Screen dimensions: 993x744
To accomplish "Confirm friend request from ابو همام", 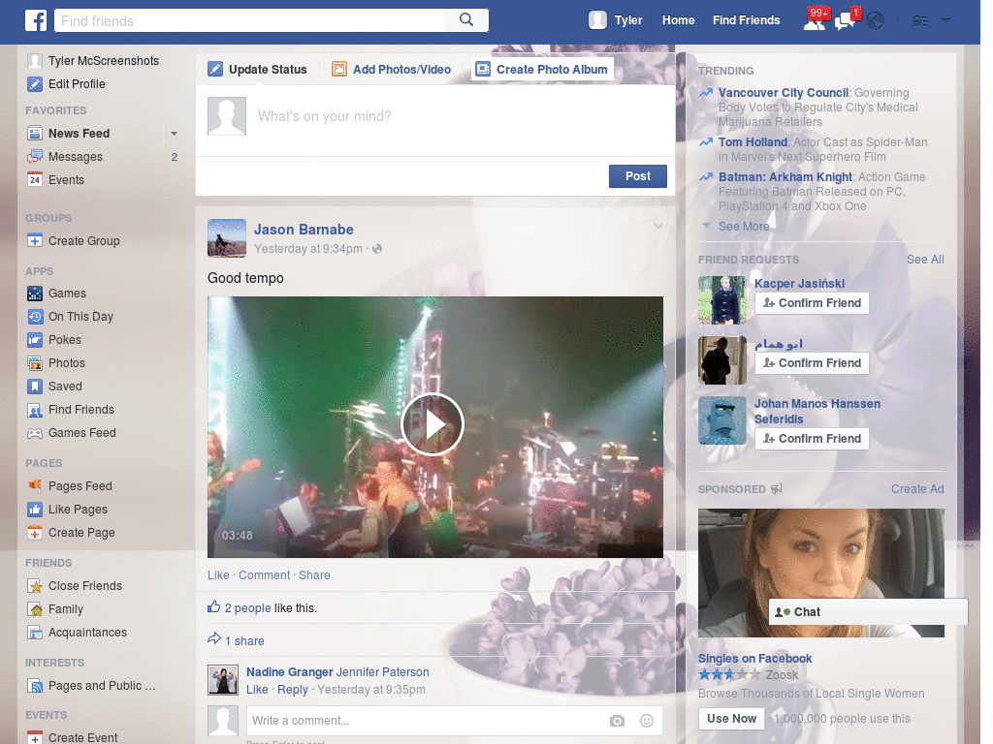I will [x=812, y=363].
